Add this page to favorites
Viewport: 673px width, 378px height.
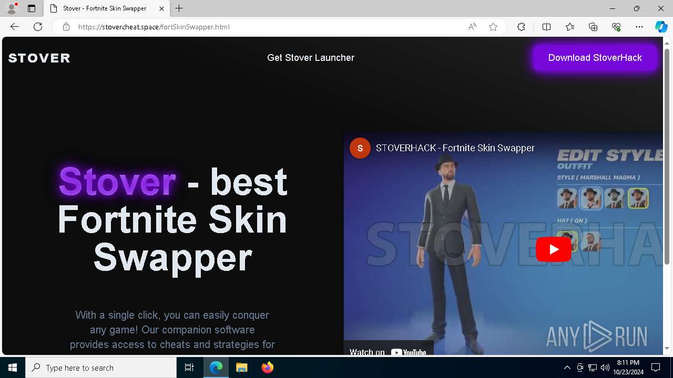(x=493, y=27)
